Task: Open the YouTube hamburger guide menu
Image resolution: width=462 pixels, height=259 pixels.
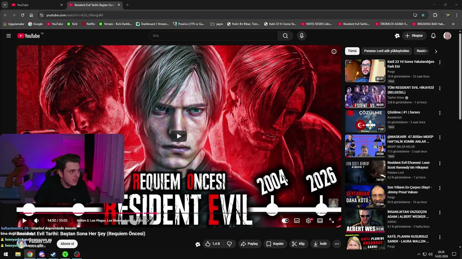Action: point(9,36)
